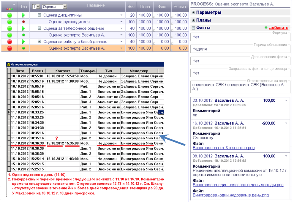Viewport: 294px width, 202px height.
Task: Open row menu arrow of Оценка за работу с базой данных
Action: [121, 42]
